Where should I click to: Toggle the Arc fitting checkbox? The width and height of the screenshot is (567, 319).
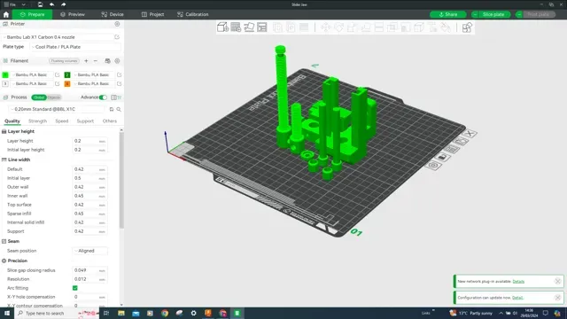(74, 288)
